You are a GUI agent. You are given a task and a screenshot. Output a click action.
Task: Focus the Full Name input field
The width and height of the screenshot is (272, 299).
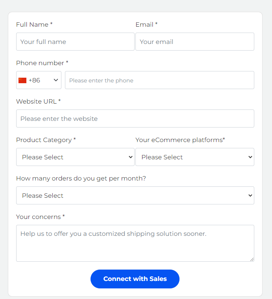[x=75, y=42]
